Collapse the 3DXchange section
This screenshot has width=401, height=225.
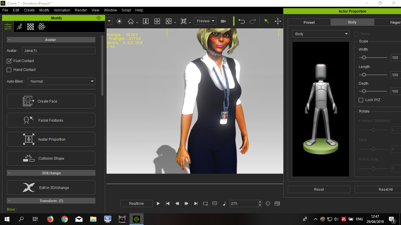pyautogui.click(x=9, y=173)
